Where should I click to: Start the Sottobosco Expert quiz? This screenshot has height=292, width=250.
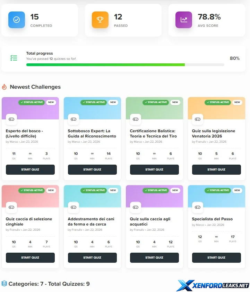point(92,169)
